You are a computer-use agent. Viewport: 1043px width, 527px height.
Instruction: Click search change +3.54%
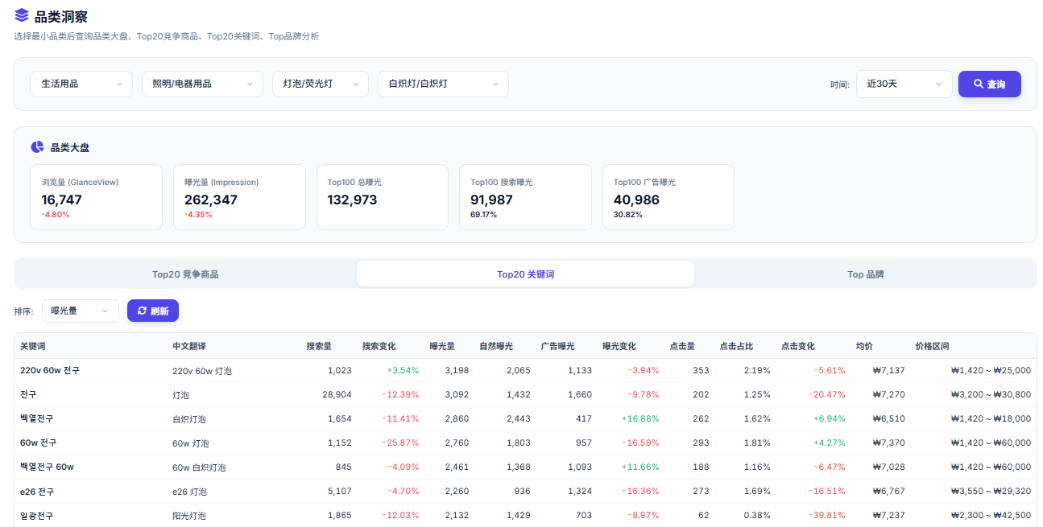point(403,370)
